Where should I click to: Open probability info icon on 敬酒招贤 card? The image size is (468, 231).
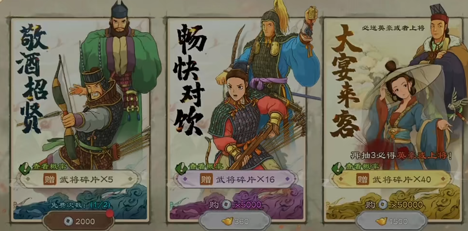click(x=25, y=167)
